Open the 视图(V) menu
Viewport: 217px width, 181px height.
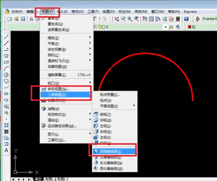[47, 12]
